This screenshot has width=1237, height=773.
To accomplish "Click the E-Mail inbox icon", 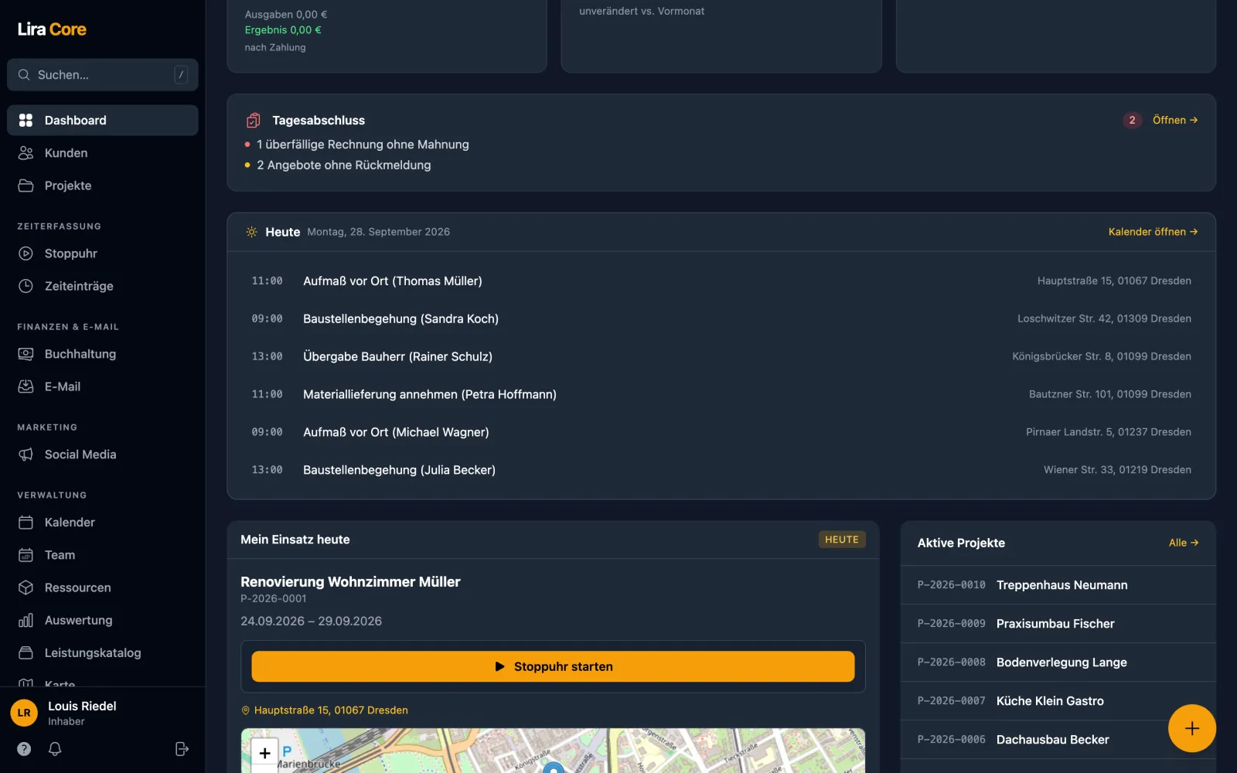I will (x=26, y=386).
